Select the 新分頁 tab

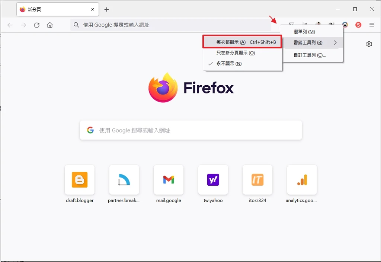point(58,9)
